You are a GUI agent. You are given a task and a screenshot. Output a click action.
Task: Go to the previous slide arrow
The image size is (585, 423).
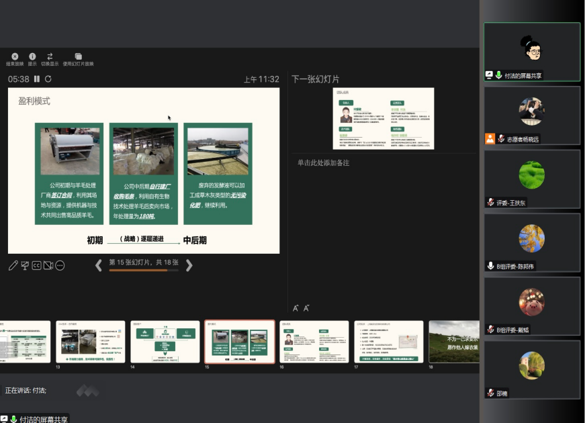pyautogui.click(x=99, y=265)
